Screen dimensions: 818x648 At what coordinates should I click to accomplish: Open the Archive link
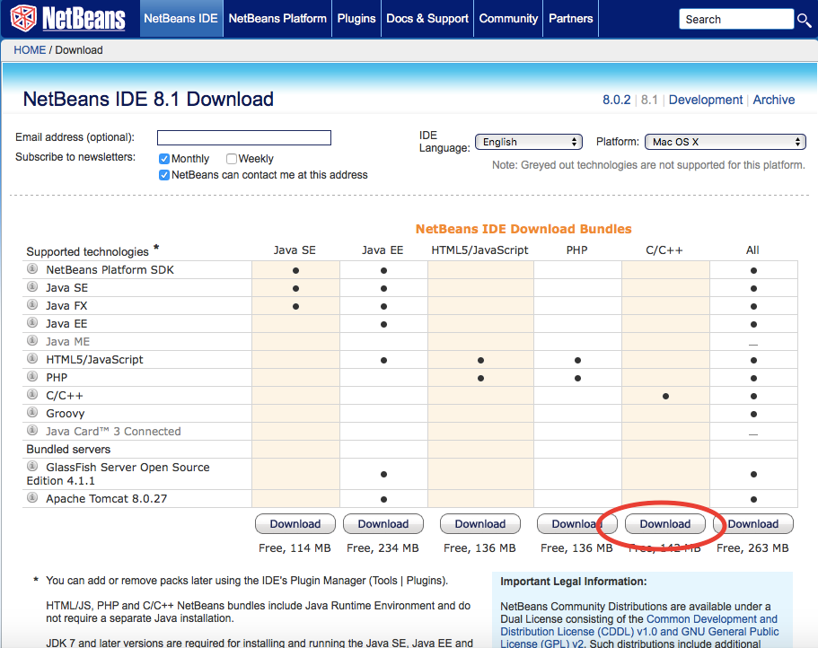pos(774,100)
